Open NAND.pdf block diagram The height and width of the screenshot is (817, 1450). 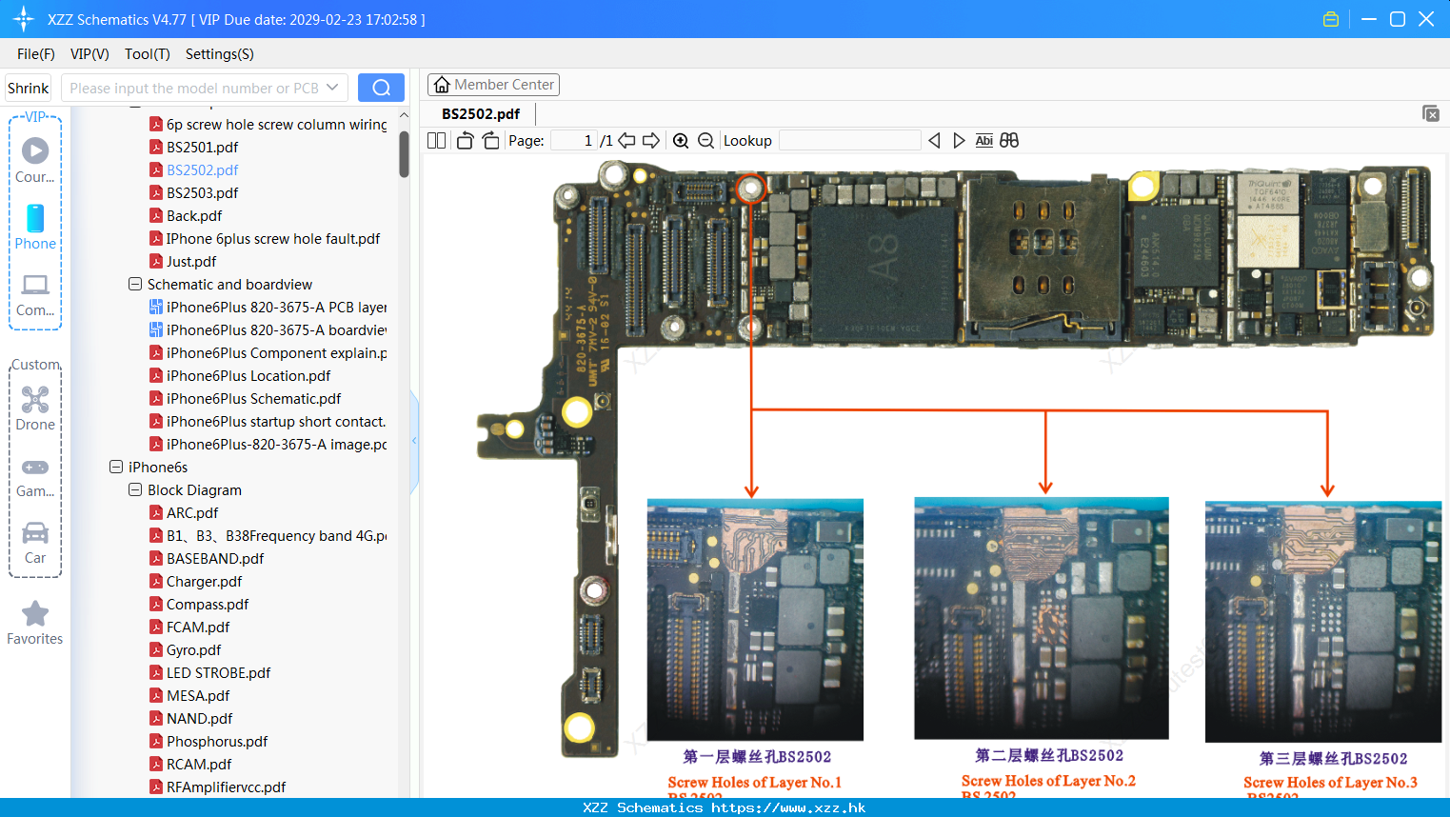199,718
